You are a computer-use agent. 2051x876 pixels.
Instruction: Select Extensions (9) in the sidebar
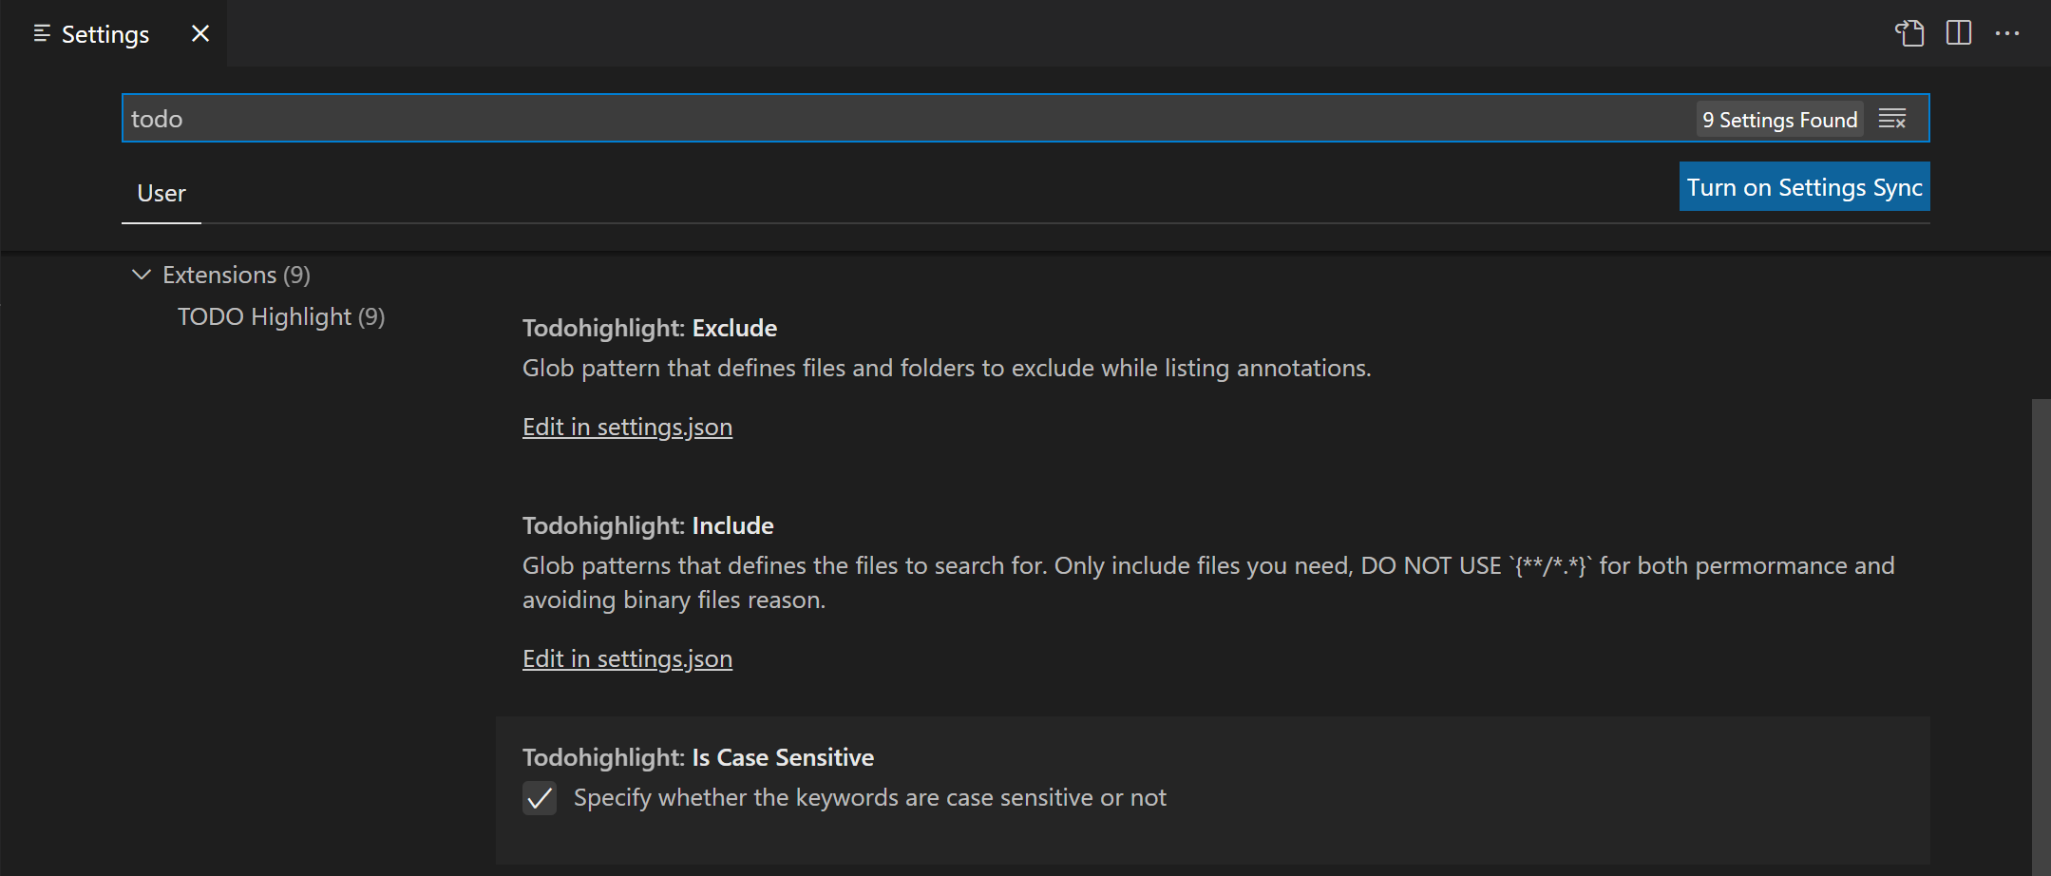(235, 274)
